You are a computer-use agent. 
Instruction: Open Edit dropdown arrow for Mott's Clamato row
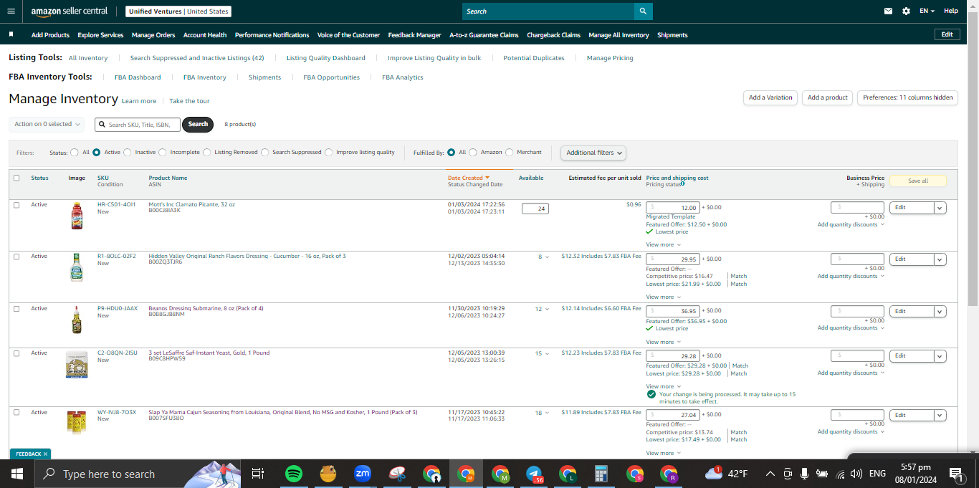[940, 208]
